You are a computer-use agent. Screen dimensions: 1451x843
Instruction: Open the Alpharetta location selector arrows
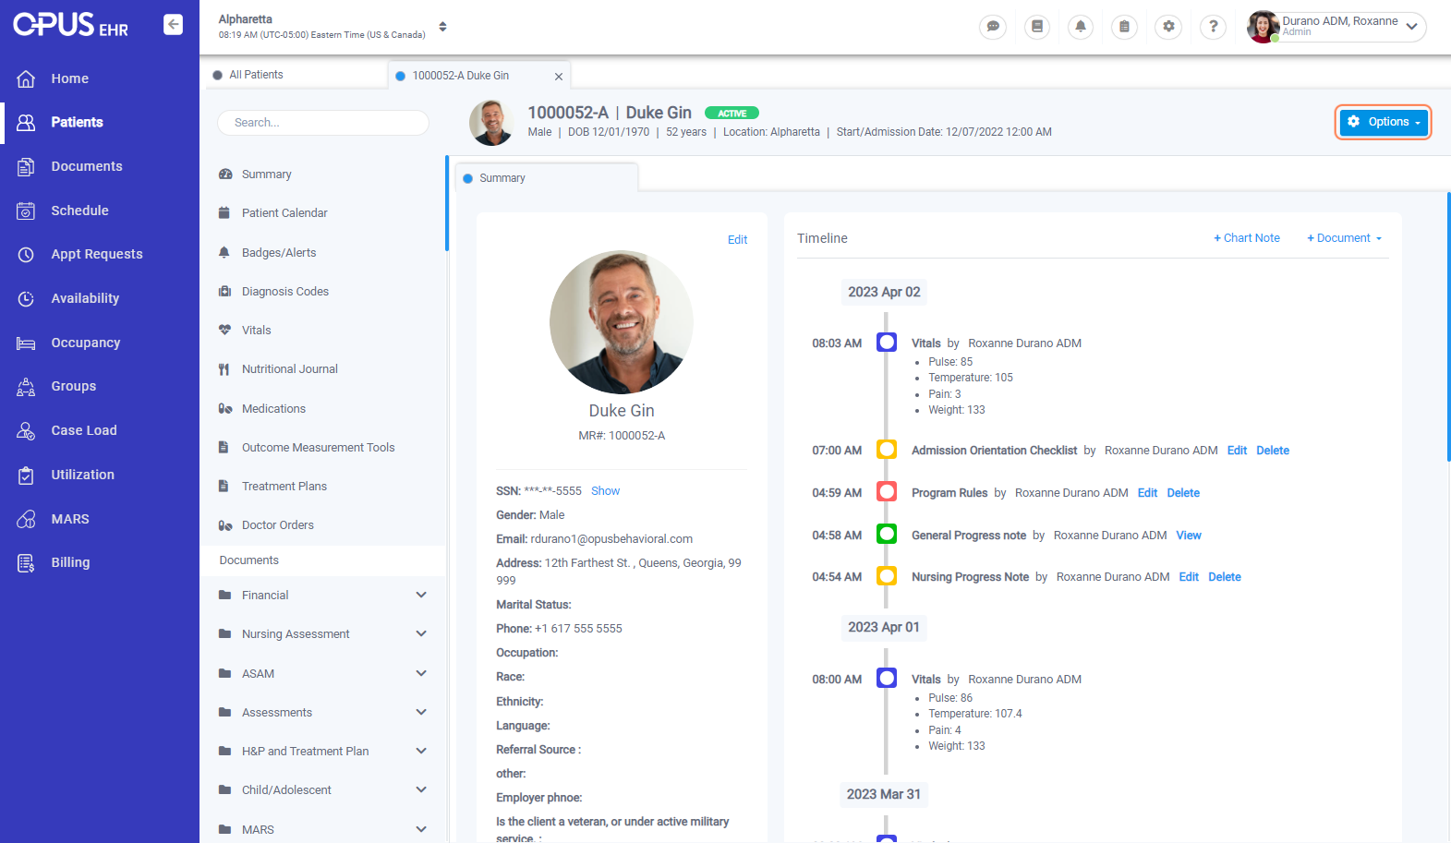tap(442, 27)
